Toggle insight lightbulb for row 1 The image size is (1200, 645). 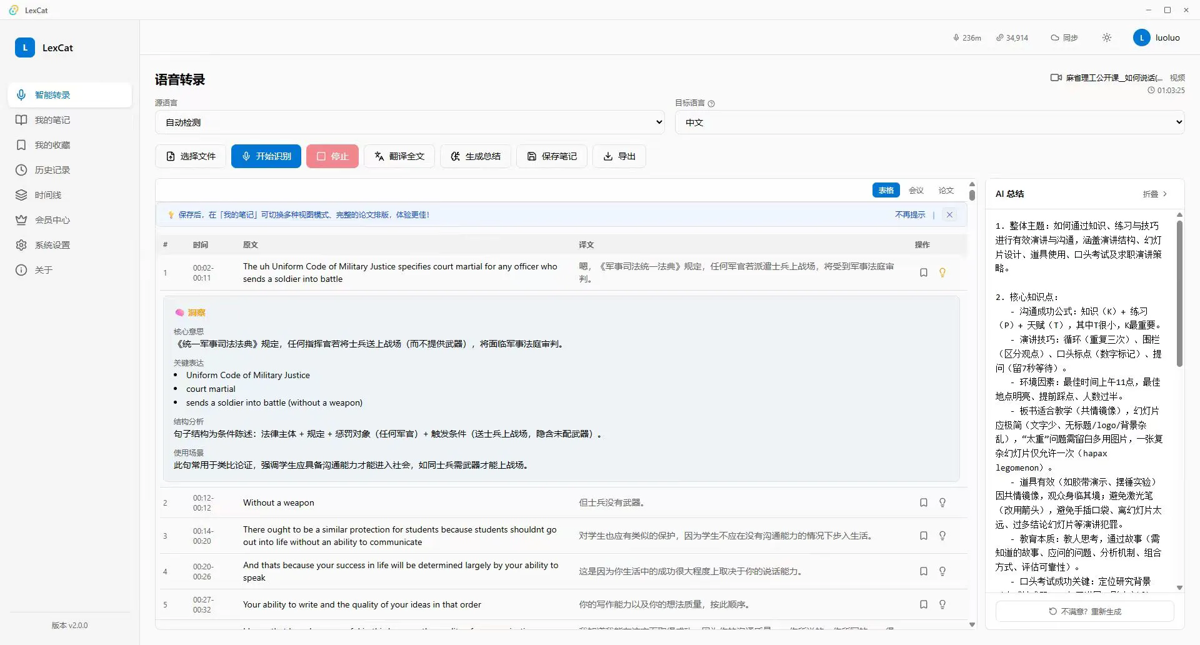tap(942, 272)
